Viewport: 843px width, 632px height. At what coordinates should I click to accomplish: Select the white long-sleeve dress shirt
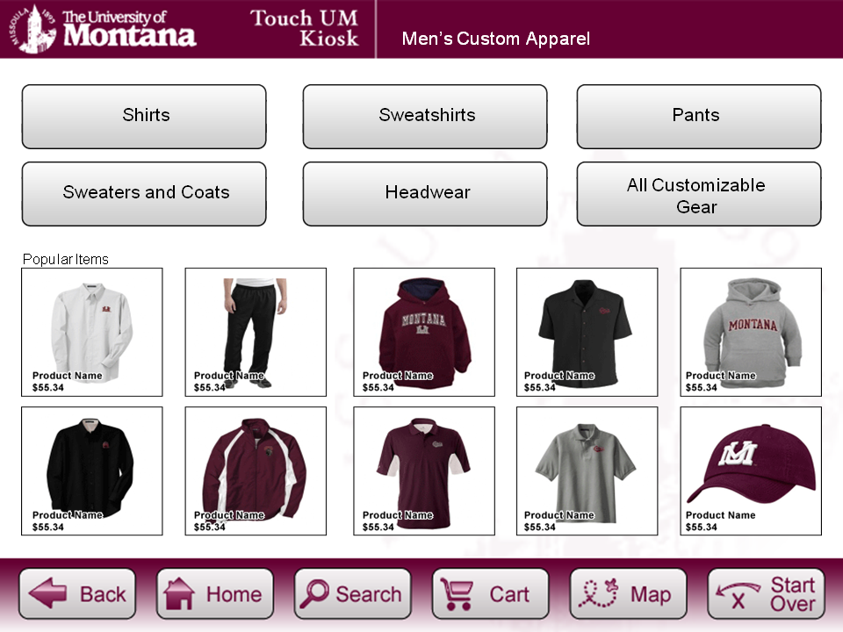point(92,332)
